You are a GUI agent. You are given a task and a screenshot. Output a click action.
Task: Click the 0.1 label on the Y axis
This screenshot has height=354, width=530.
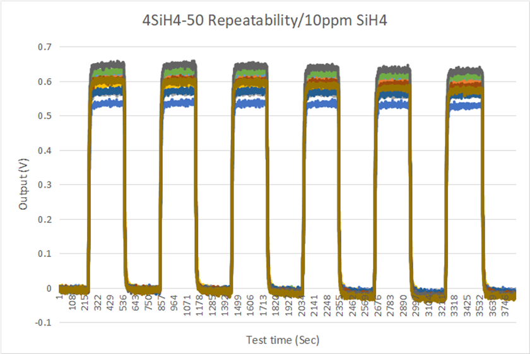click(45, 254)
